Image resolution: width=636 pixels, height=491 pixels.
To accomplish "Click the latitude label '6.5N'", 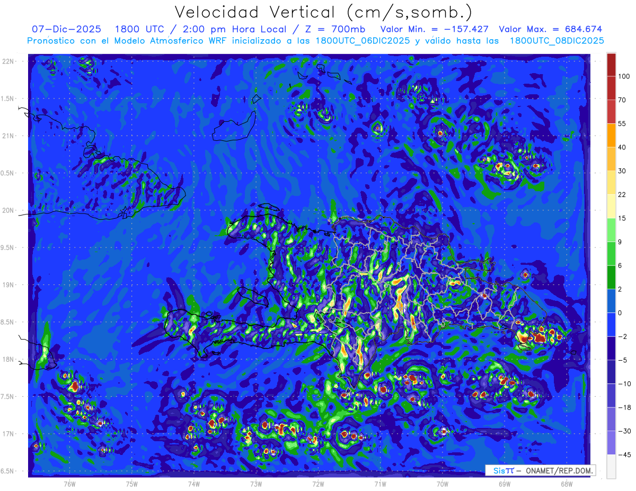I will tap(8, 471).
